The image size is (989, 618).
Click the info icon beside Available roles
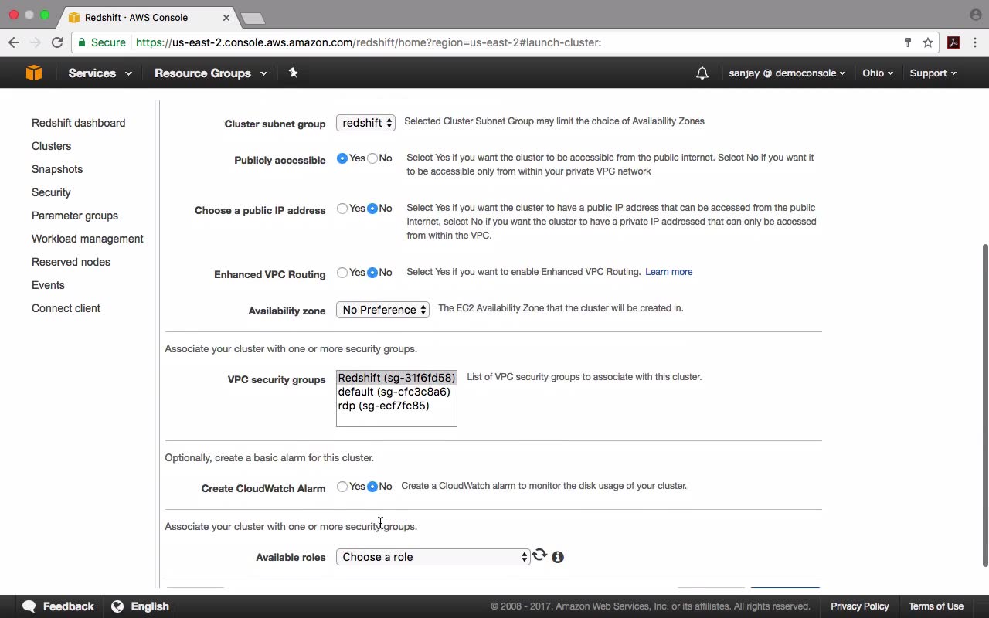click(558, 557)
